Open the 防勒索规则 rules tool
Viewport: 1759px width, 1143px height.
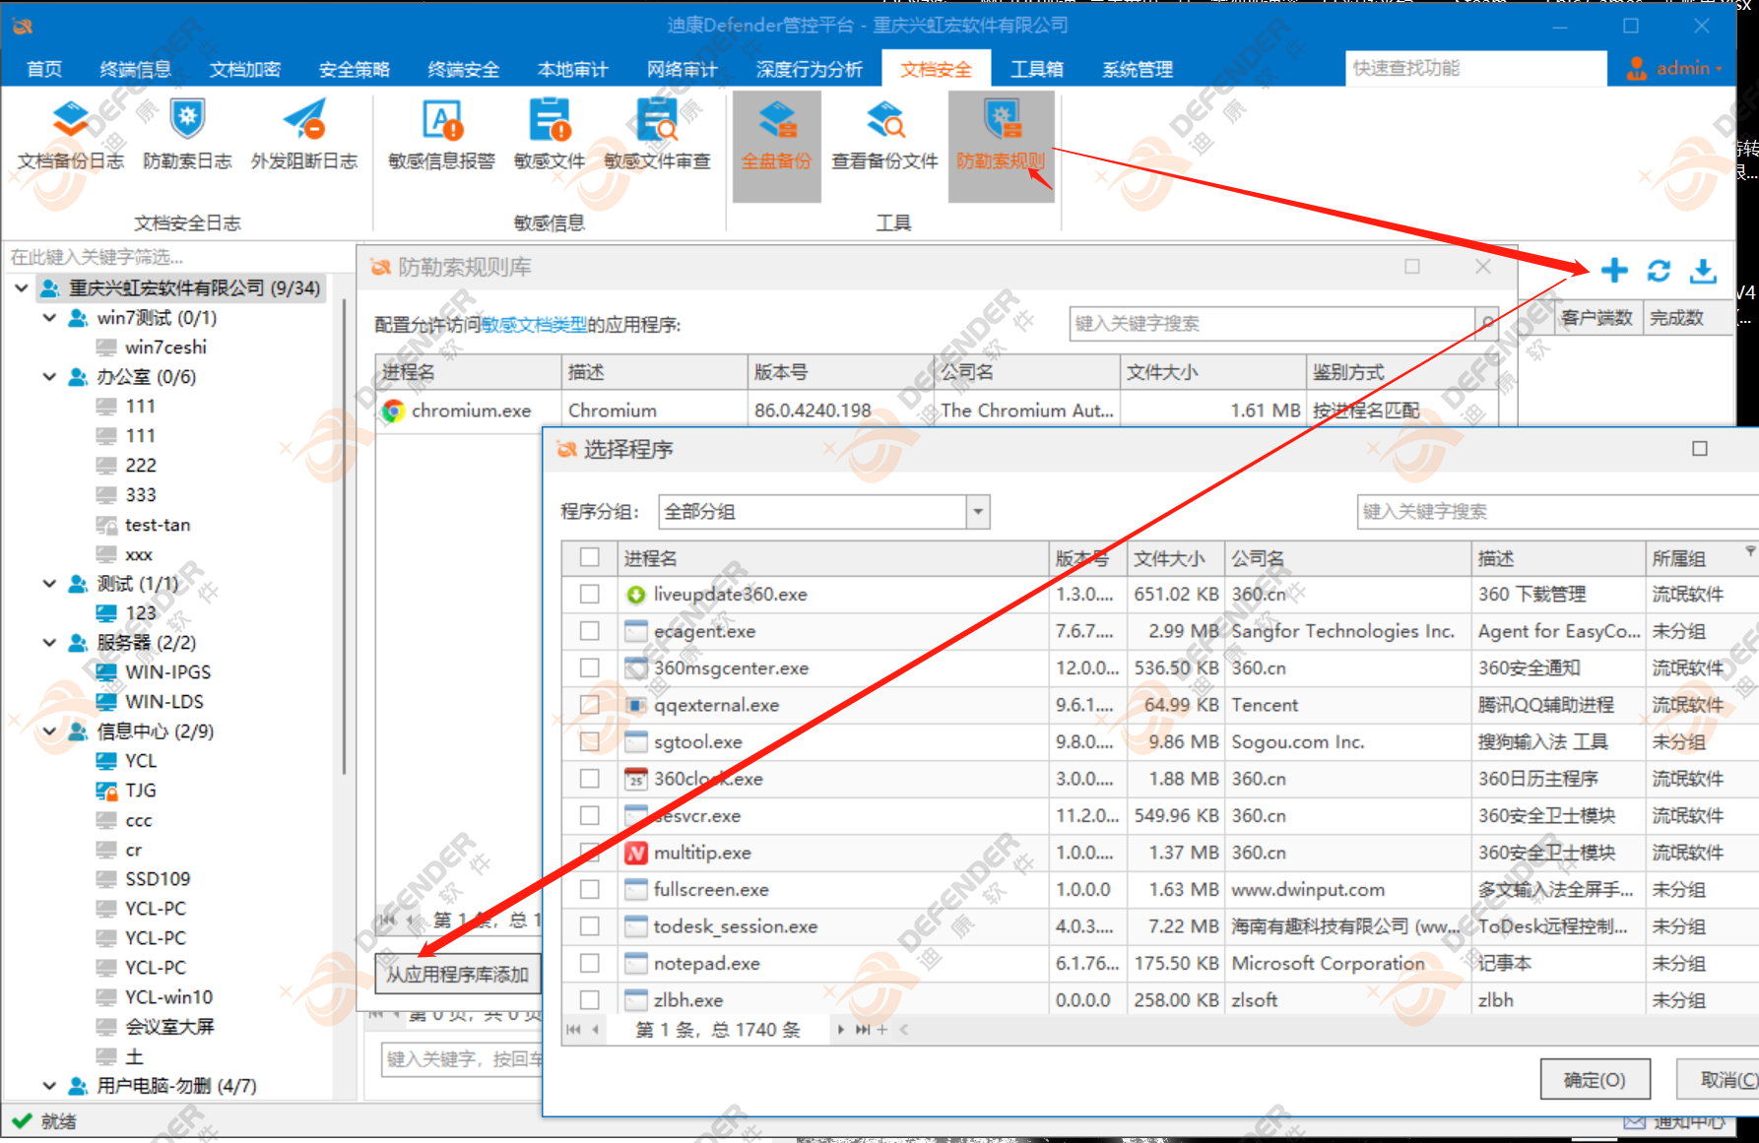1001,146
